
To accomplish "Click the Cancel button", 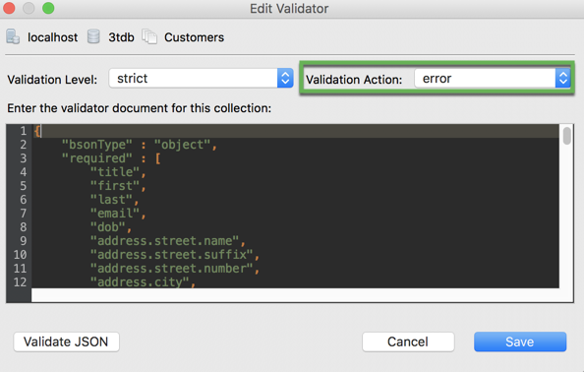I will [x=408, y=341].
